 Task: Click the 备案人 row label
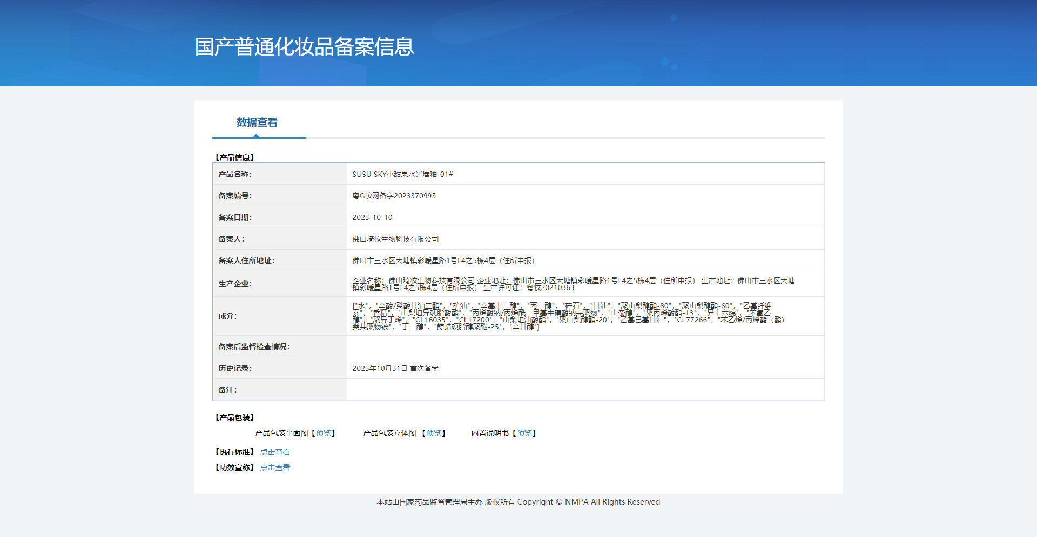point(231,239)
